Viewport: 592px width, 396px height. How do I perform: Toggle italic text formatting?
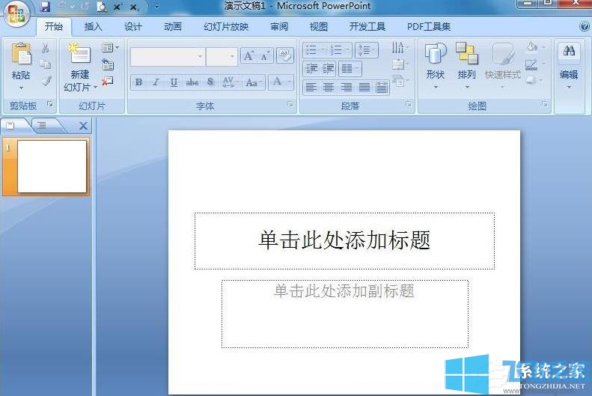[156, 82]
